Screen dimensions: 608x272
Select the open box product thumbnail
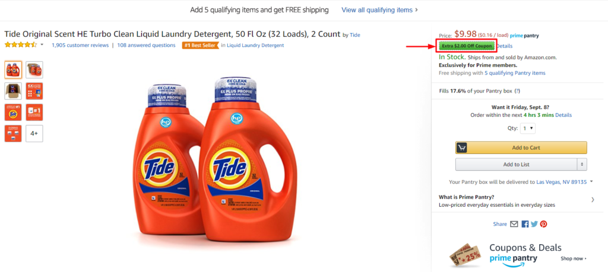click(x=13, y=91)
